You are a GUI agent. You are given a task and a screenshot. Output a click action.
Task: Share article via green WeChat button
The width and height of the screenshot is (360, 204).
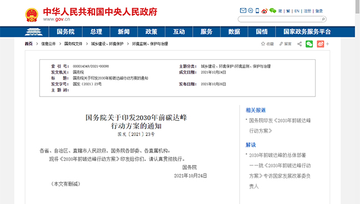coord(309,44)
